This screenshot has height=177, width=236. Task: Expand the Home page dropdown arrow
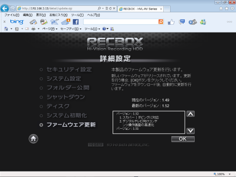11,29
